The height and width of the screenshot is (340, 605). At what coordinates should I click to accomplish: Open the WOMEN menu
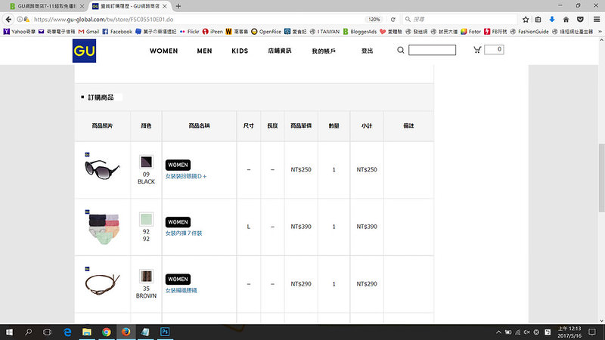[163, 51]
